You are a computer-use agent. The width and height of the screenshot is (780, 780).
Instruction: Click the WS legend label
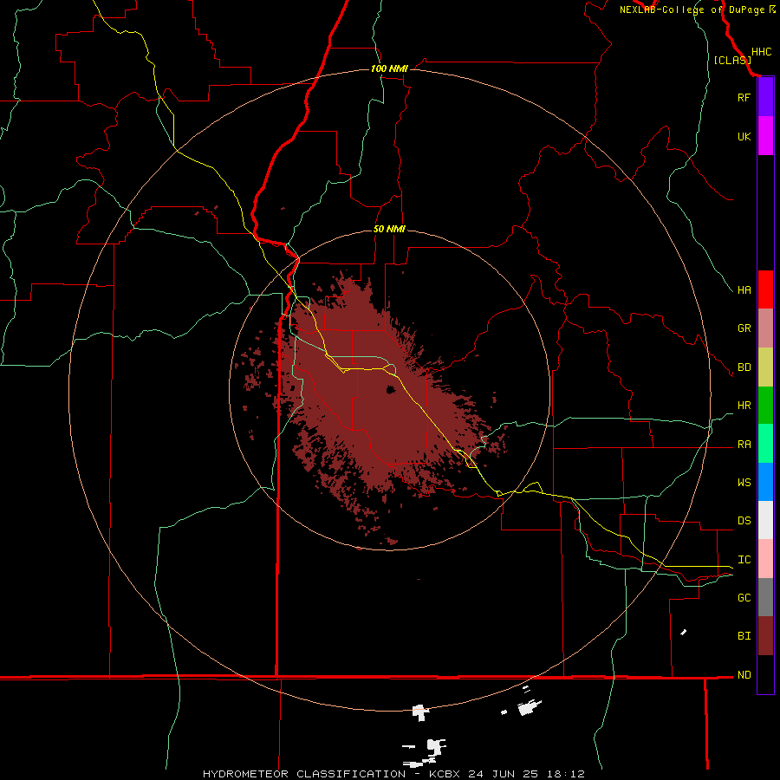(x=744, y=482)
